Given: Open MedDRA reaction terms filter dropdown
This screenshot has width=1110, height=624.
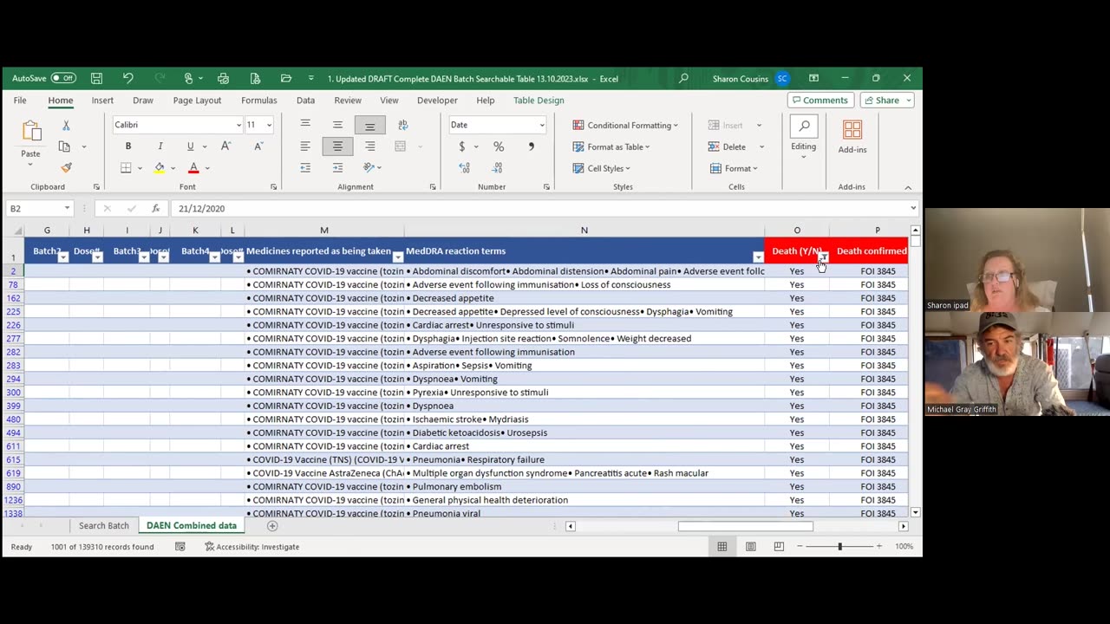Looking at the screenshot, I should [x=758, y=257].
